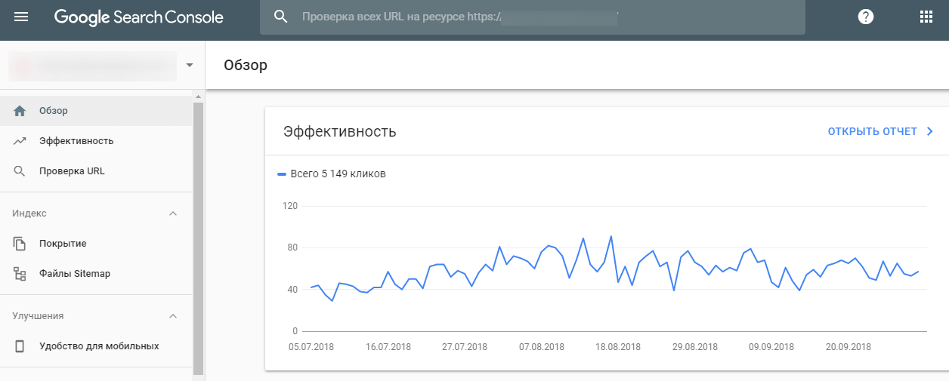This screenshot has width=949, height=381.
Task: Click the search magnifier icon in top bar
Action: (x=281, y=17)
